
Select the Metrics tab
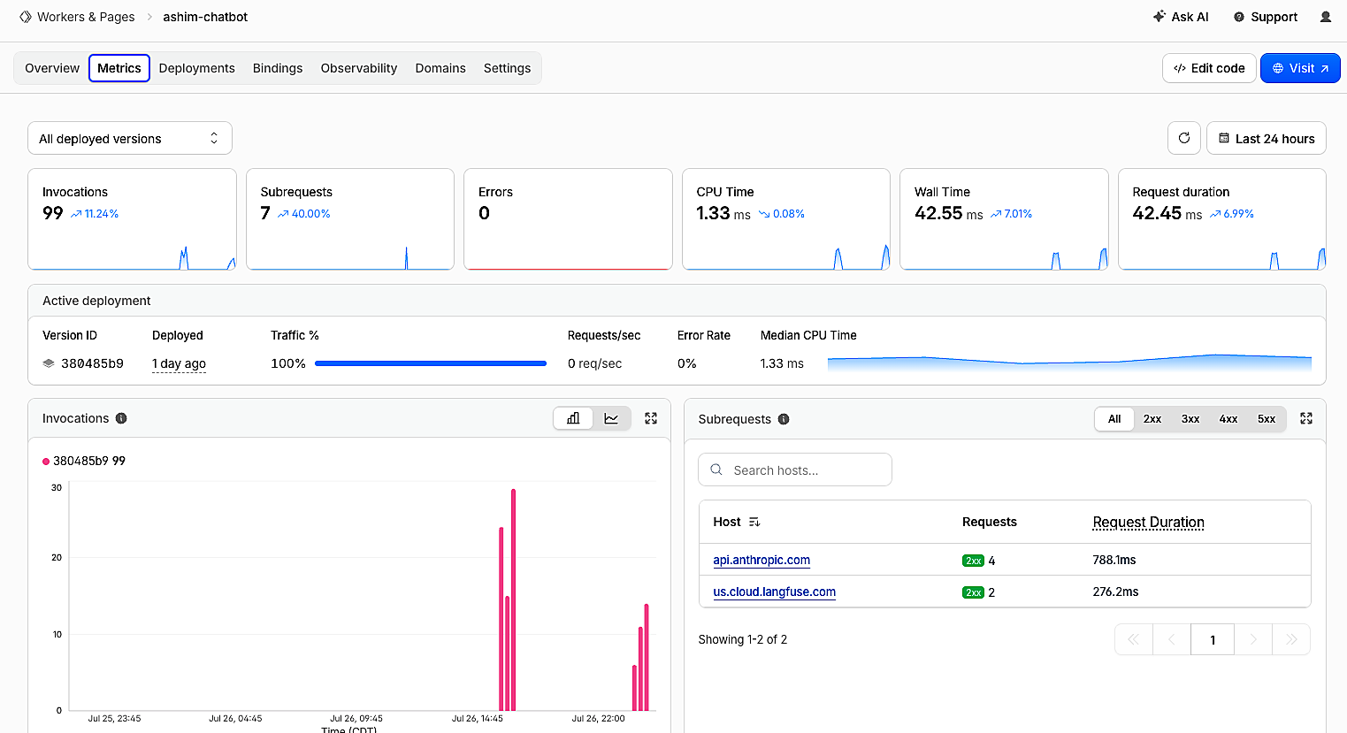119,68
